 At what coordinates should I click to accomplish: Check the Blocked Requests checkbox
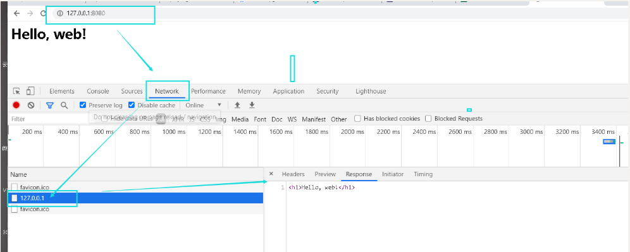click(428, 118)
